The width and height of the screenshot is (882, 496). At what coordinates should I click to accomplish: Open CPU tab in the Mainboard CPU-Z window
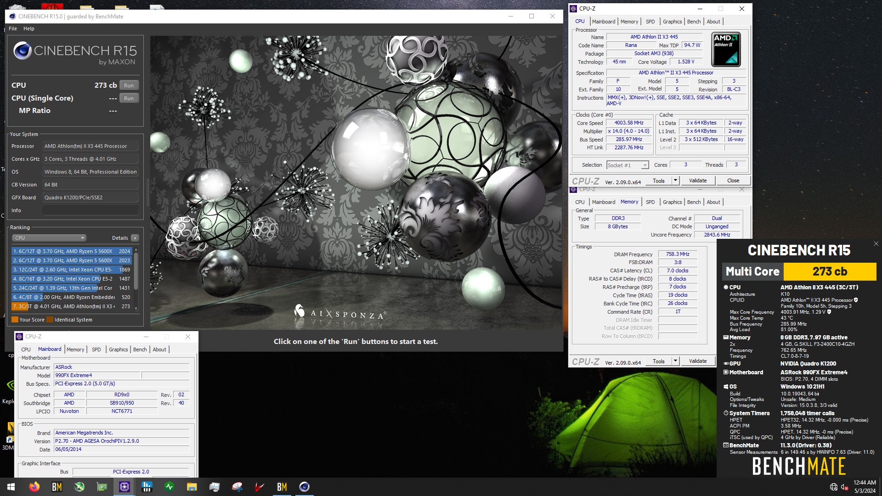(26, 349)
